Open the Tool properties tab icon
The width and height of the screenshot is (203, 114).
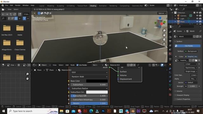point(170,32)
